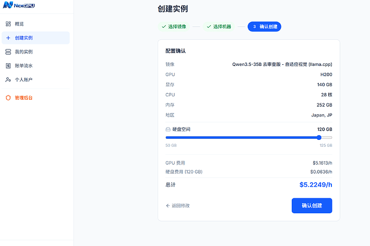Click the 总计 label
Viewport: 370px width, 246px height.
click(171, 185)
